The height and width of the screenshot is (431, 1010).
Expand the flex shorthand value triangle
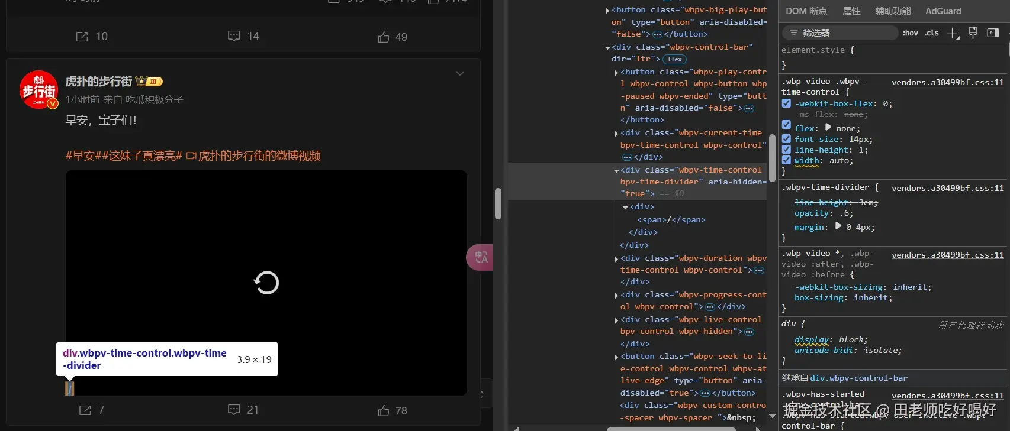click(828, 127)
